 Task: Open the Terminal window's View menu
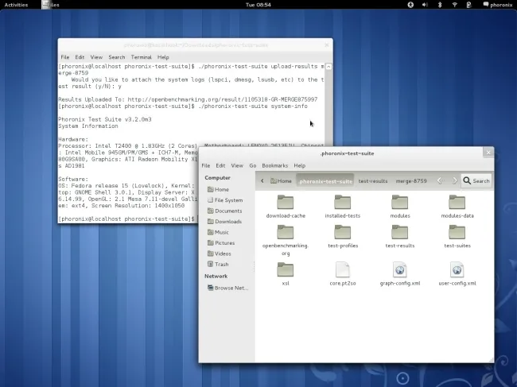(96, 57)
